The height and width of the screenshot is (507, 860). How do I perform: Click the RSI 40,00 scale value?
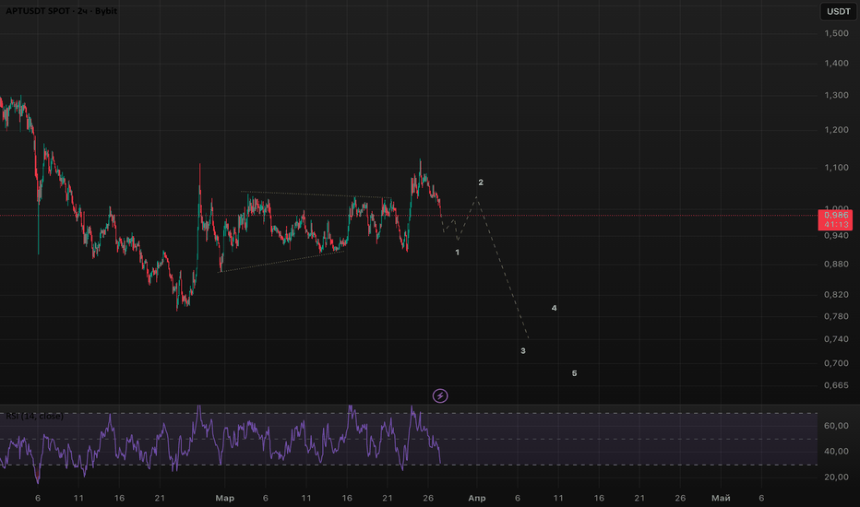coord(836,452)
